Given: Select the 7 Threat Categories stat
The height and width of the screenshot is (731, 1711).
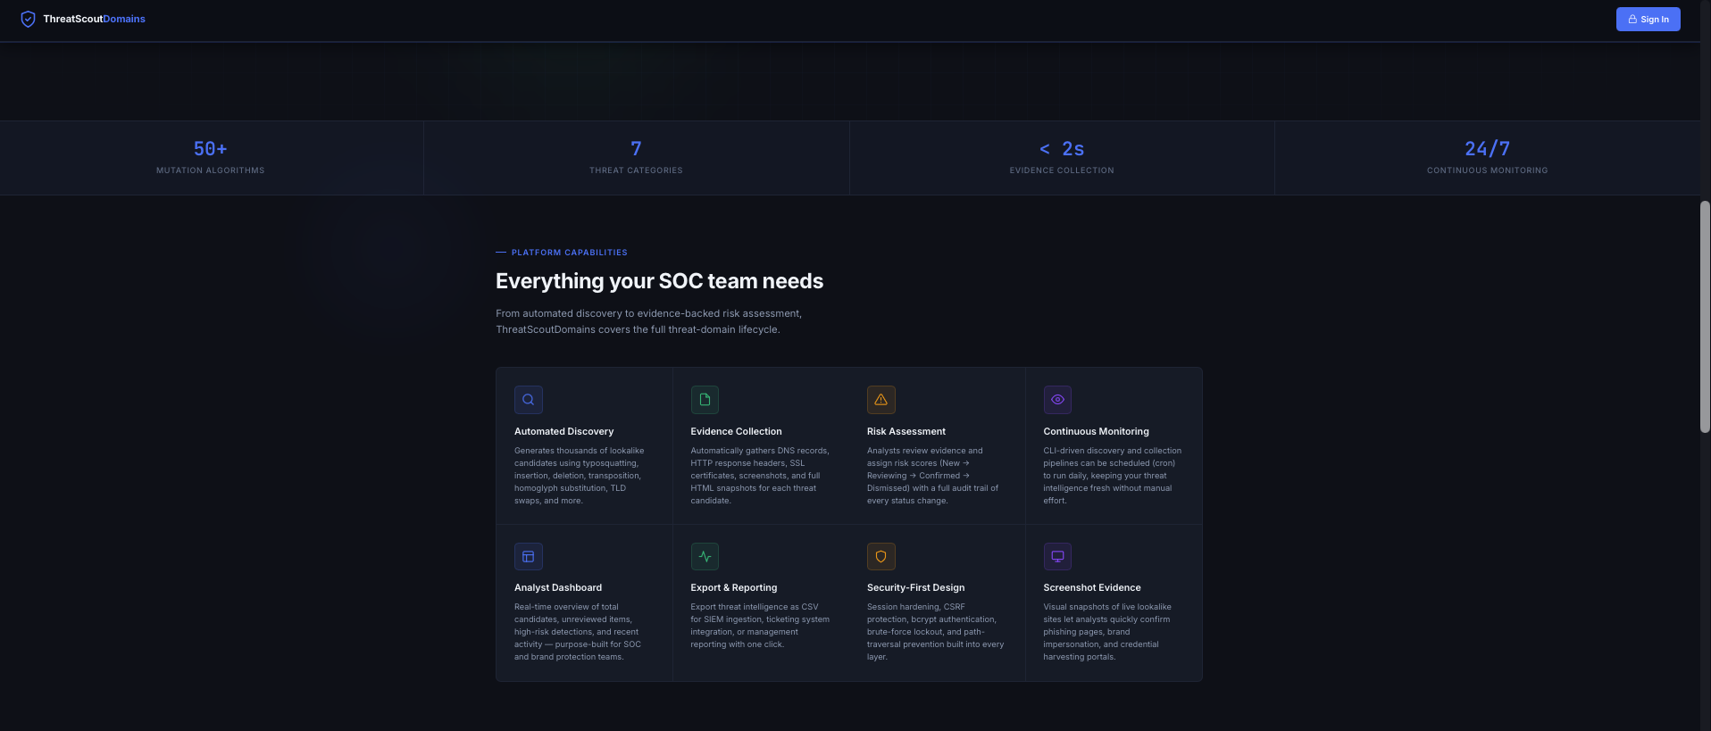Looking at the screenshot, I should pyautogui.click(x=636, y=157).
